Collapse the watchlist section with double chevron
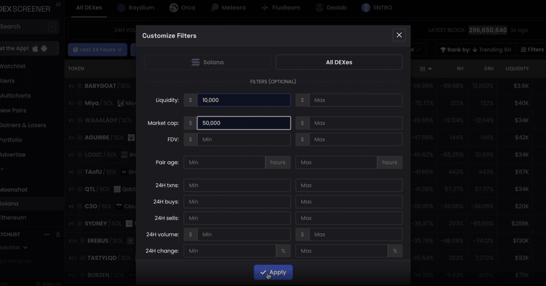This screenshot has width=546, height=286. 58,234
